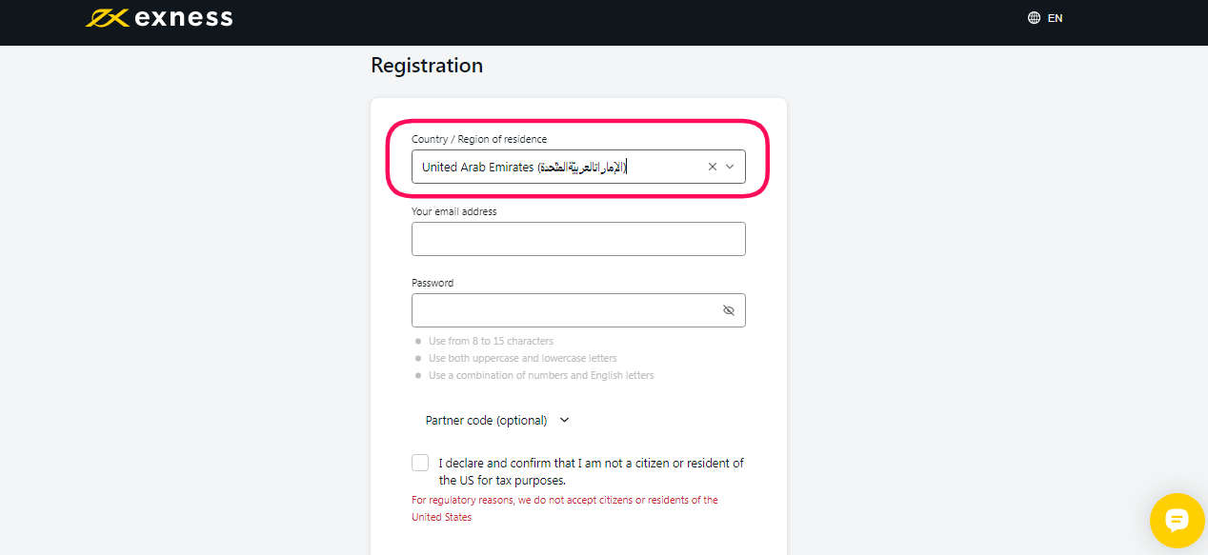Click the Country / Region of residence label
The width and height of the screenshot is (1208, 555).
(479, 139)
